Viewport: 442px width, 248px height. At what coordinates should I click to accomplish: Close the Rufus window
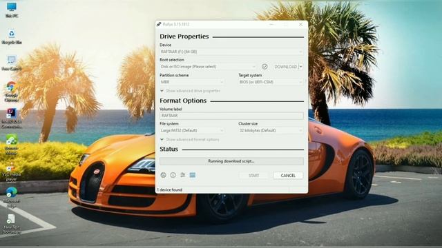click(300, 25)
